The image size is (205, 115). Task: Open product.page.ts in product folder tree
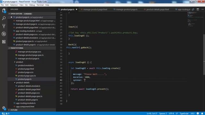(x=32, y=79)
